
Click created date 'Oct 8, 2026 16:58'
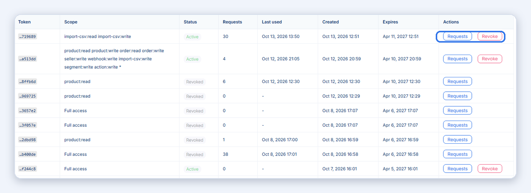pyautogui.click(x=340, y=154)
